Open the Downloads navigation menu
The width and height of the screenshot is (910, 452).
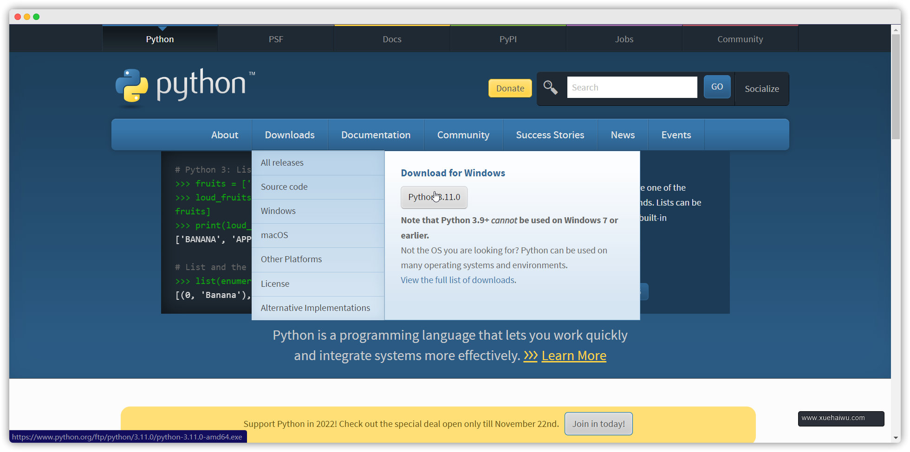coord(290,135)
